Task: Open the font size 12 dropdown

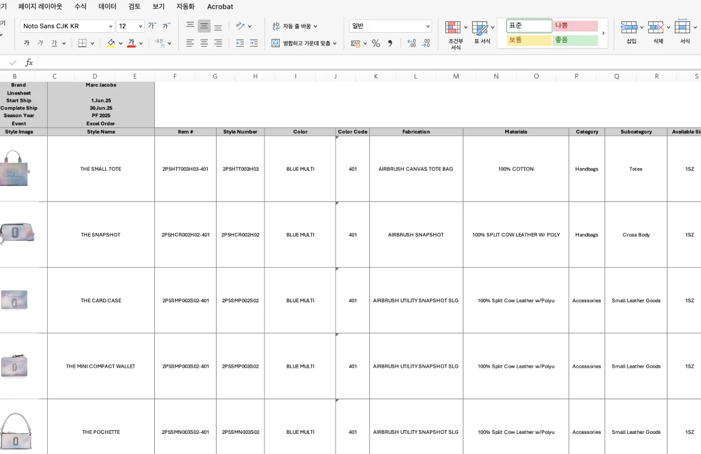Action: [140, 26]
